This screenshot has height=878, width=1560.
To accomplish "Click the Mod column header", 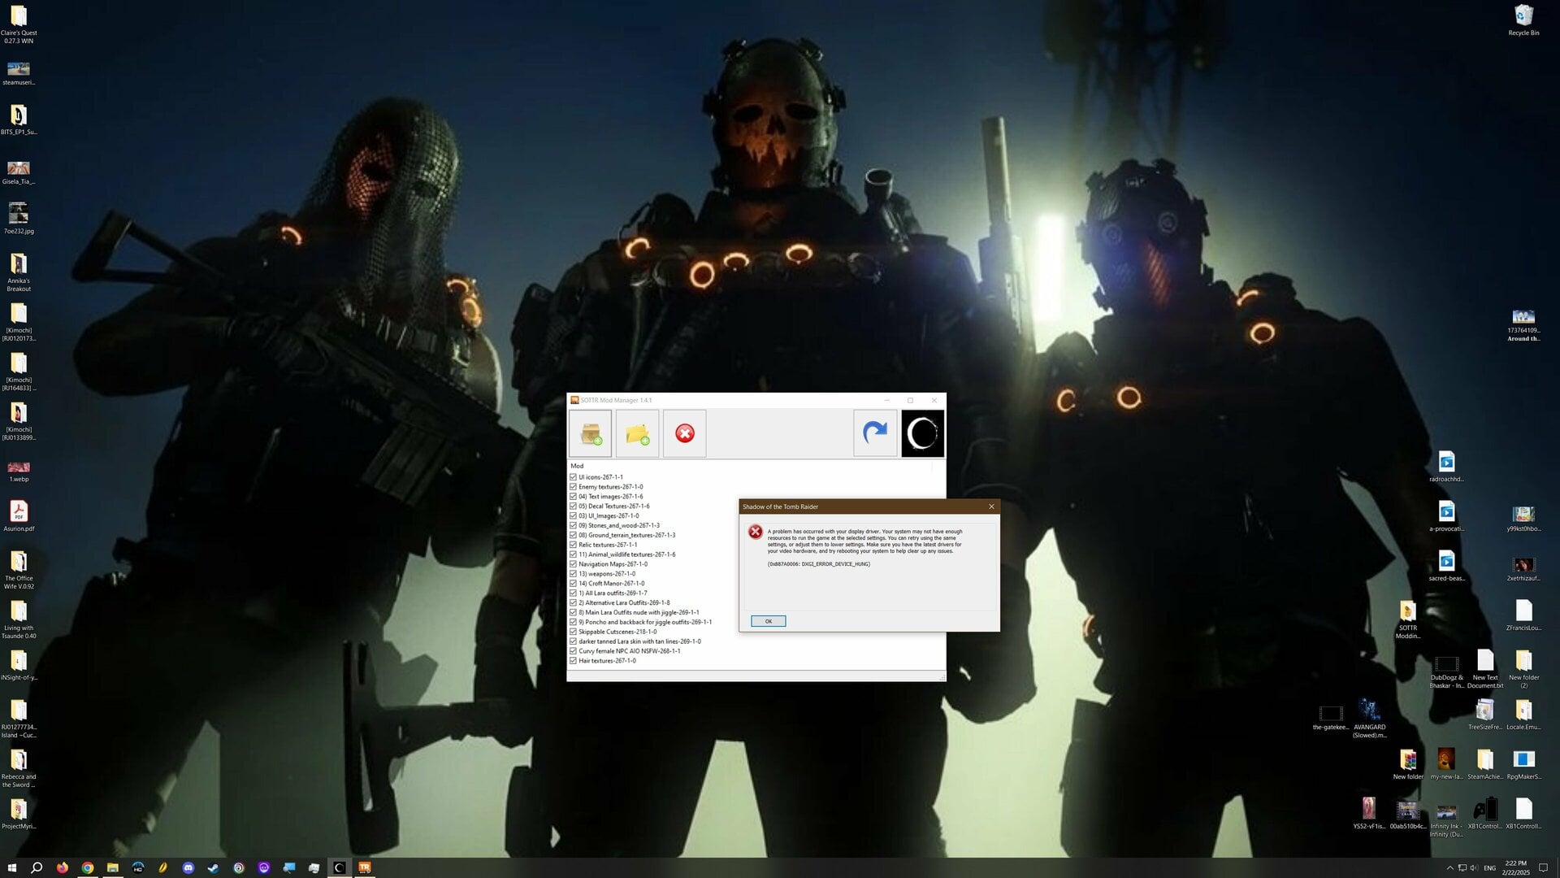I will point(577,466).
